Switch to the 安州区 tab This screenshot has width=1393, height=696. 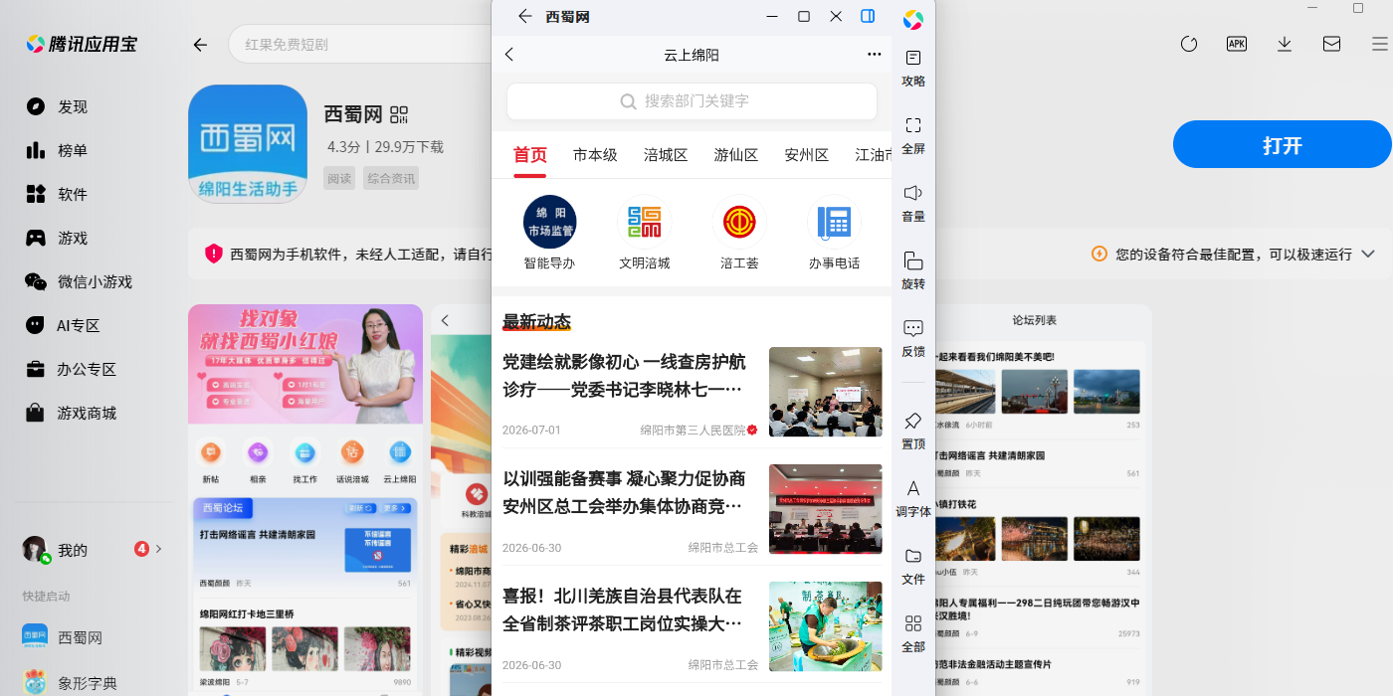pos(807,155)
